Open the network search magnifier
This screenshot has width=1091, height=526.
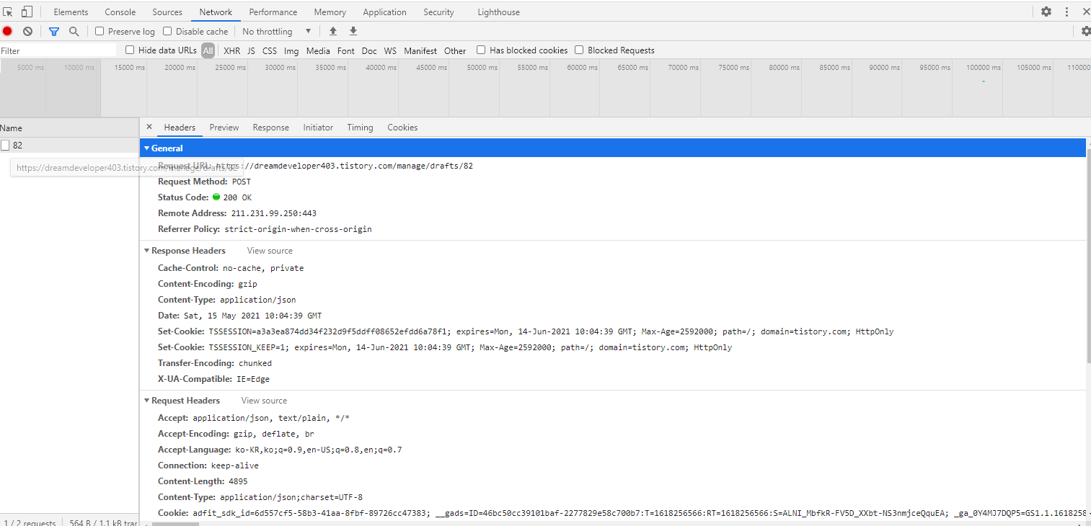(74, 31)
